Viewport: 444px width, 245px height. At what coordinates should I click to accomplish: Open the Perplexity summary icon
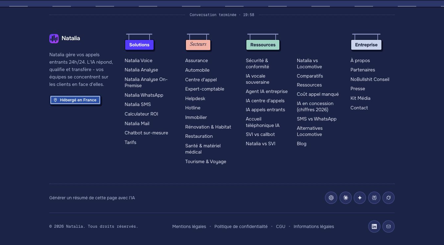click(374, 198)
